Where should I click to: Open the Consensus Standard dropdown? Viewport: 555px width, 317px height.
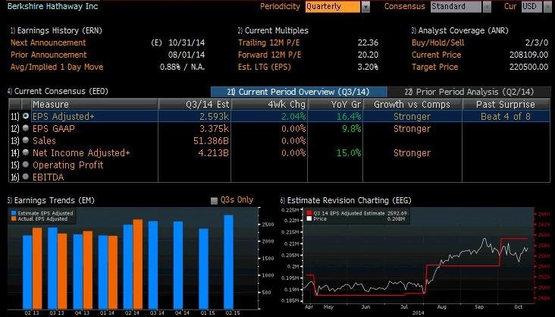point(456,7)
